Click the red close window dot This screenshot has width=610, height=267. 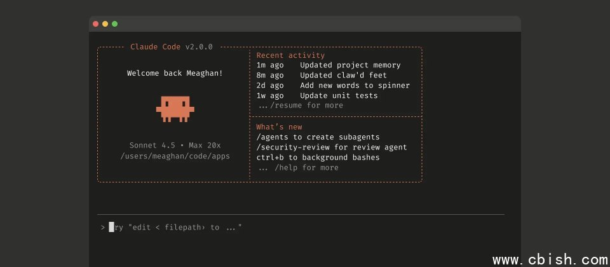click(x=96, y=24)
